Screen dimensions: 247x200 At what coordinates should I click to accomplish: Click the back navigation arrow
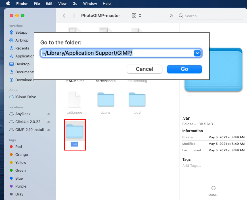[x=64, y=16]
